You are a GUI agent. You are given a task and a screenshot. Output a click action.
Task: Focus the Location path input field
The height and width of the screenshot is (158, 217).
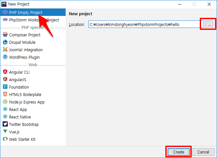(x=146, y=24)
